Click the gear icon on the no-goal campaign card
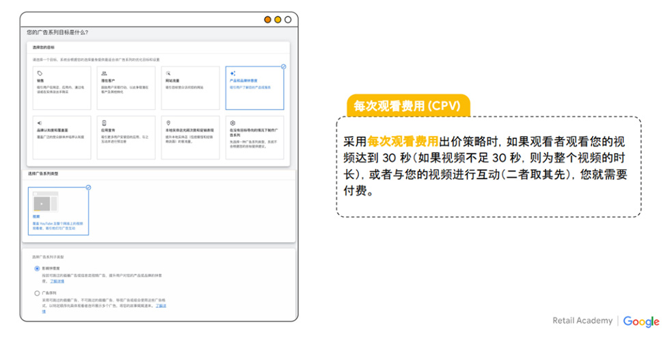Screen dimensions: 670x338 (x=232, y=122)
